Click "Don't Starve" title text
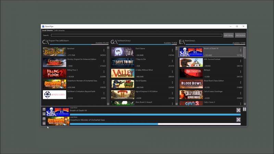This screenshot has width=274, height=154. tap(140, 49)
